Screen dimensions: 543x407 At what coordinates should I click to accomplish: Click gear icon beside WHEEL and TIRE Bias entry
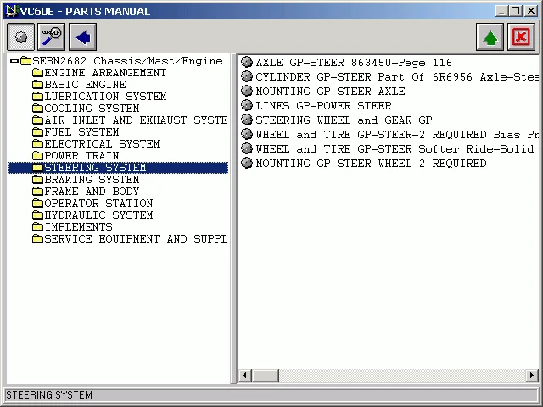(247, 134)
